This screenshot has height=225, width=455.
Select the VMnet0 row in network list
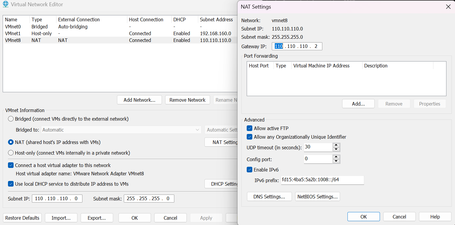point(120,27)
